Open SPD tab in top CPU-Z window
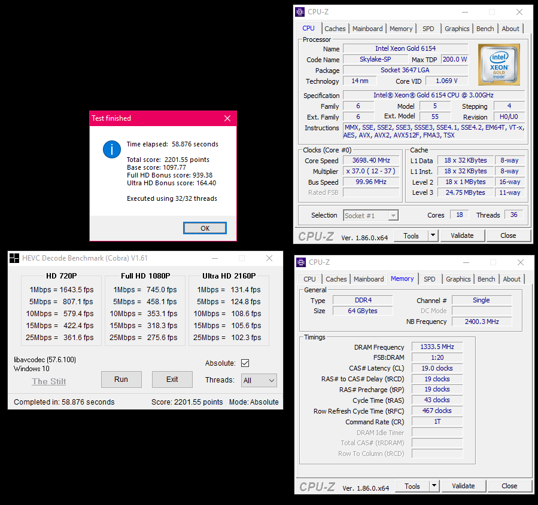The width and height of the screenshot is (538, 505). (428, 29)
